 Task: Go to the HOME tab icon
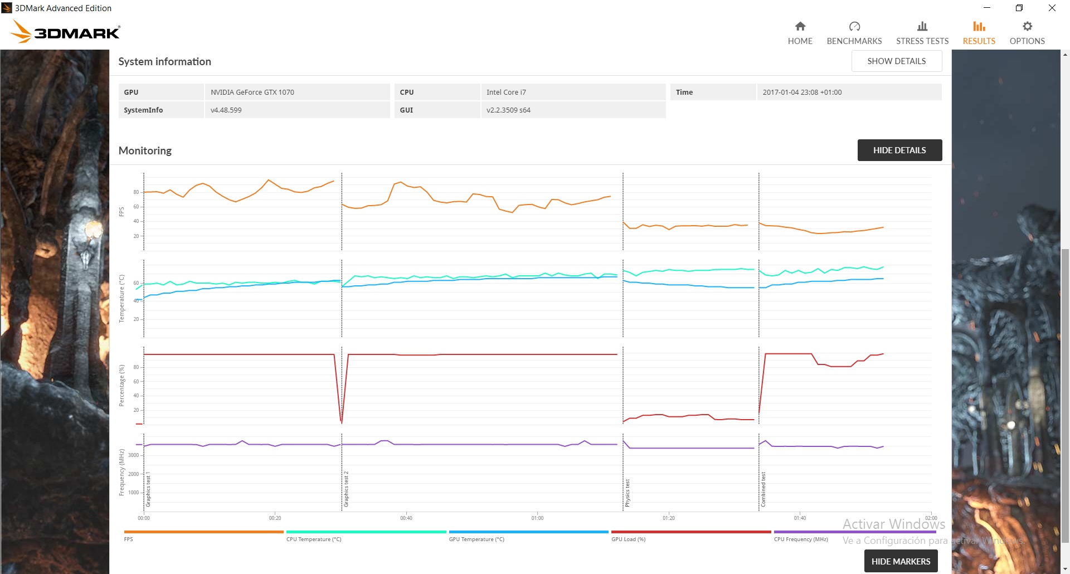(800, 26)
